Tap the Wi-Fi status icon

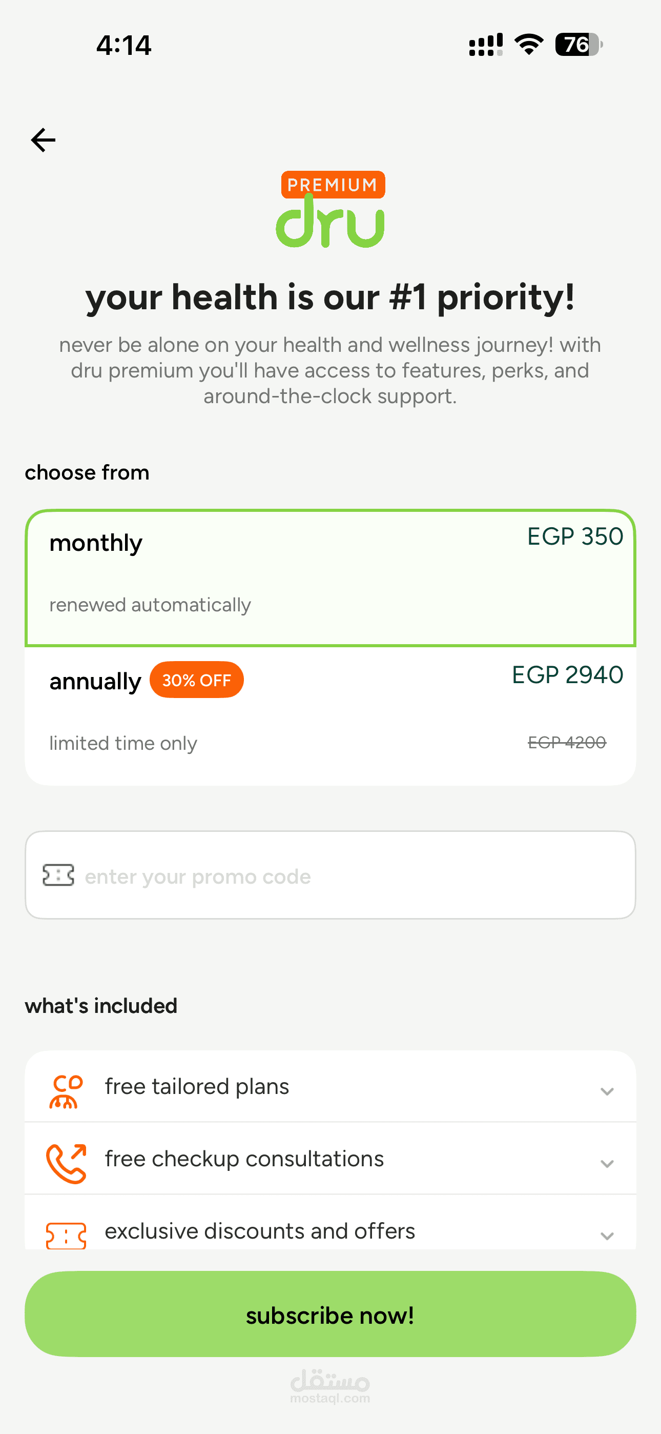pos(529,45)
